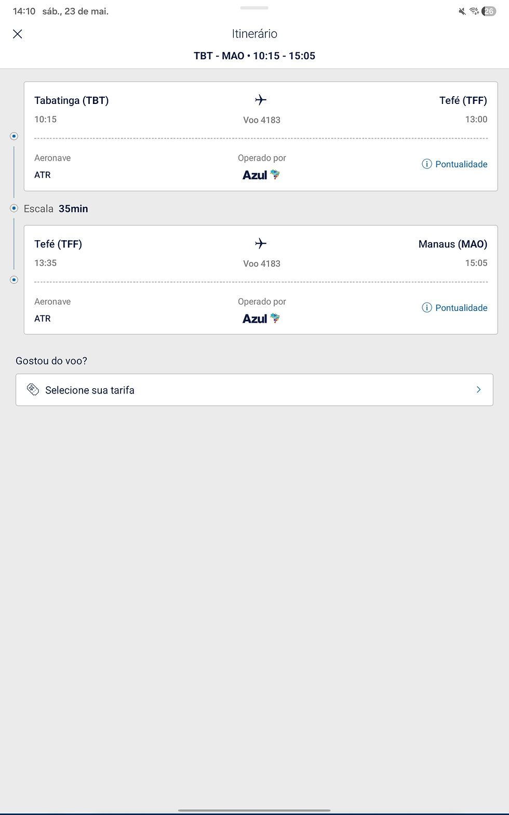Screen dimensions: 509x815
Task: Tap the Azul logo in second flight card
Action: point(261,319)
